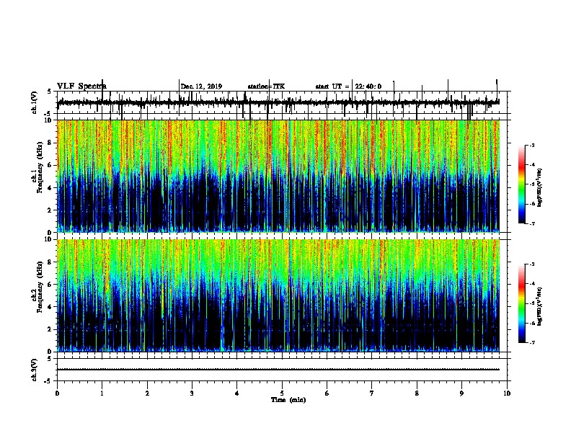The height and width of the screenshot is (441, 571).
Task: Click the "9" tick on the Time axis
Action: pos(461,393)
